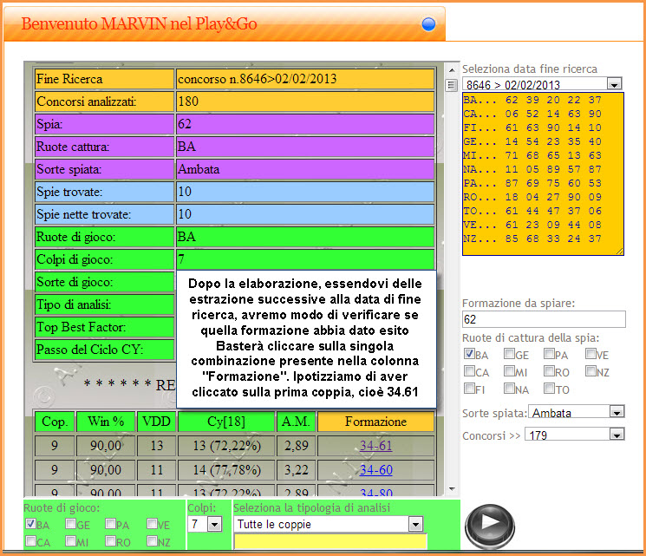This screenshot has height=556, width=646.
Task: Enable MI checkbox in Ruote di gioco
Action: click(x=70, y=540)
